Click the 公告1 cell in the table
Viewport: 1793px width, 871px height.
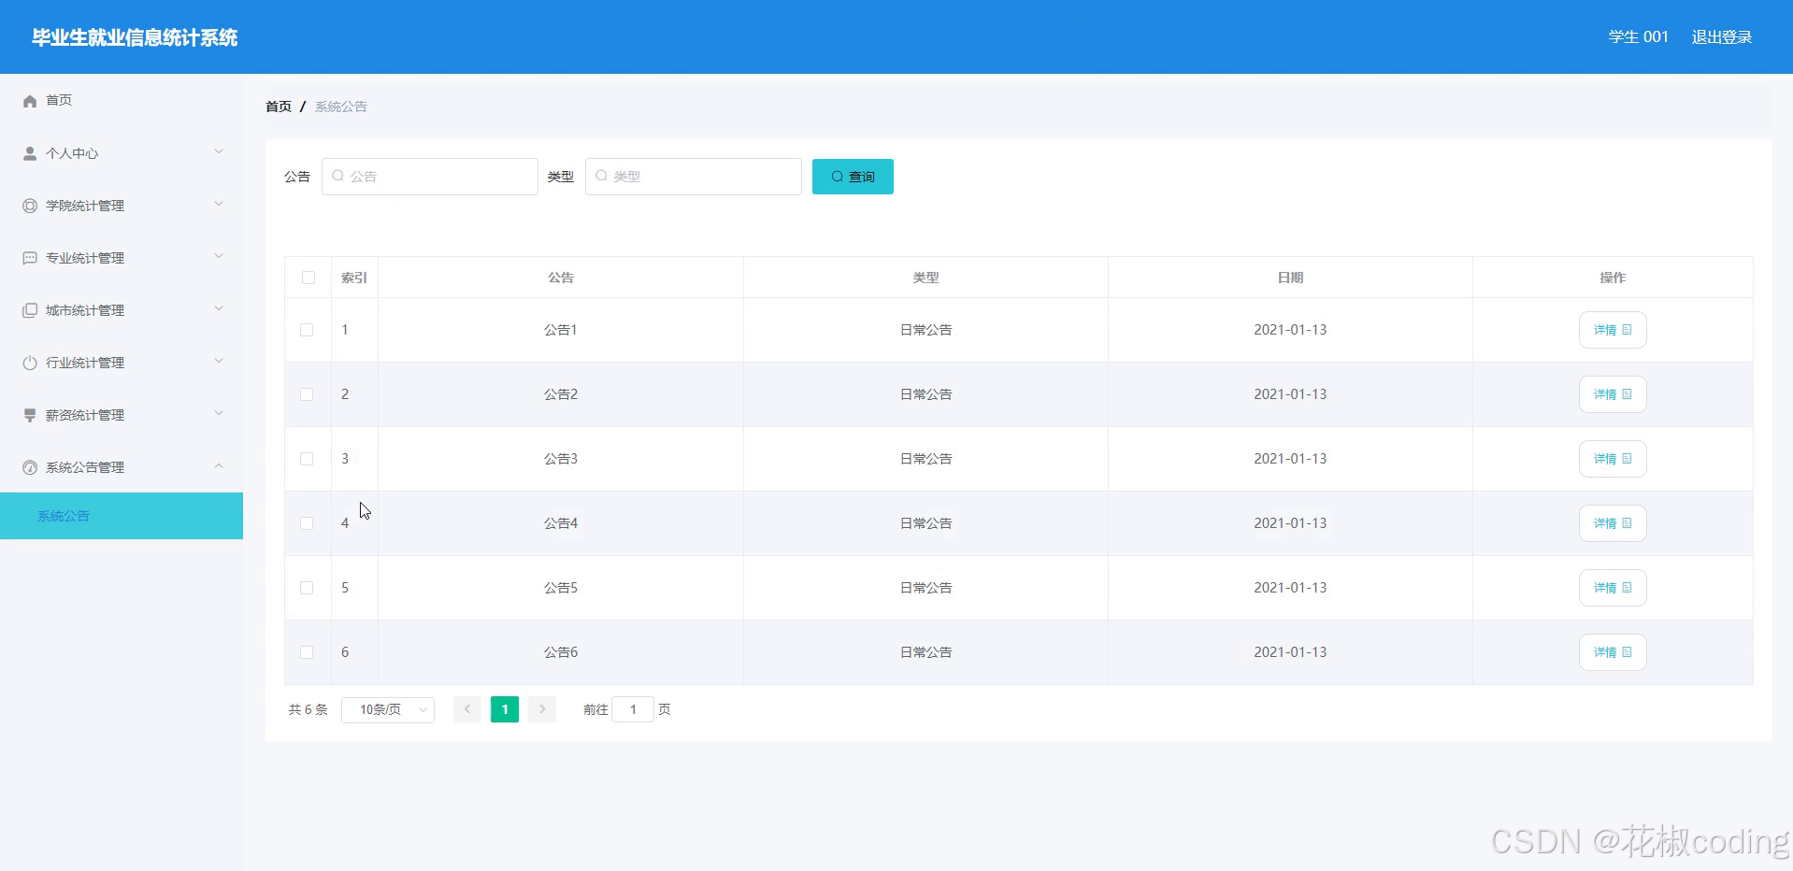(x=561, y=330)
